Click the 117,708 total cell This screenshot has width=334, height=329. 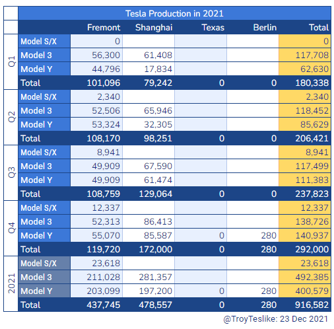click(305, 55)
